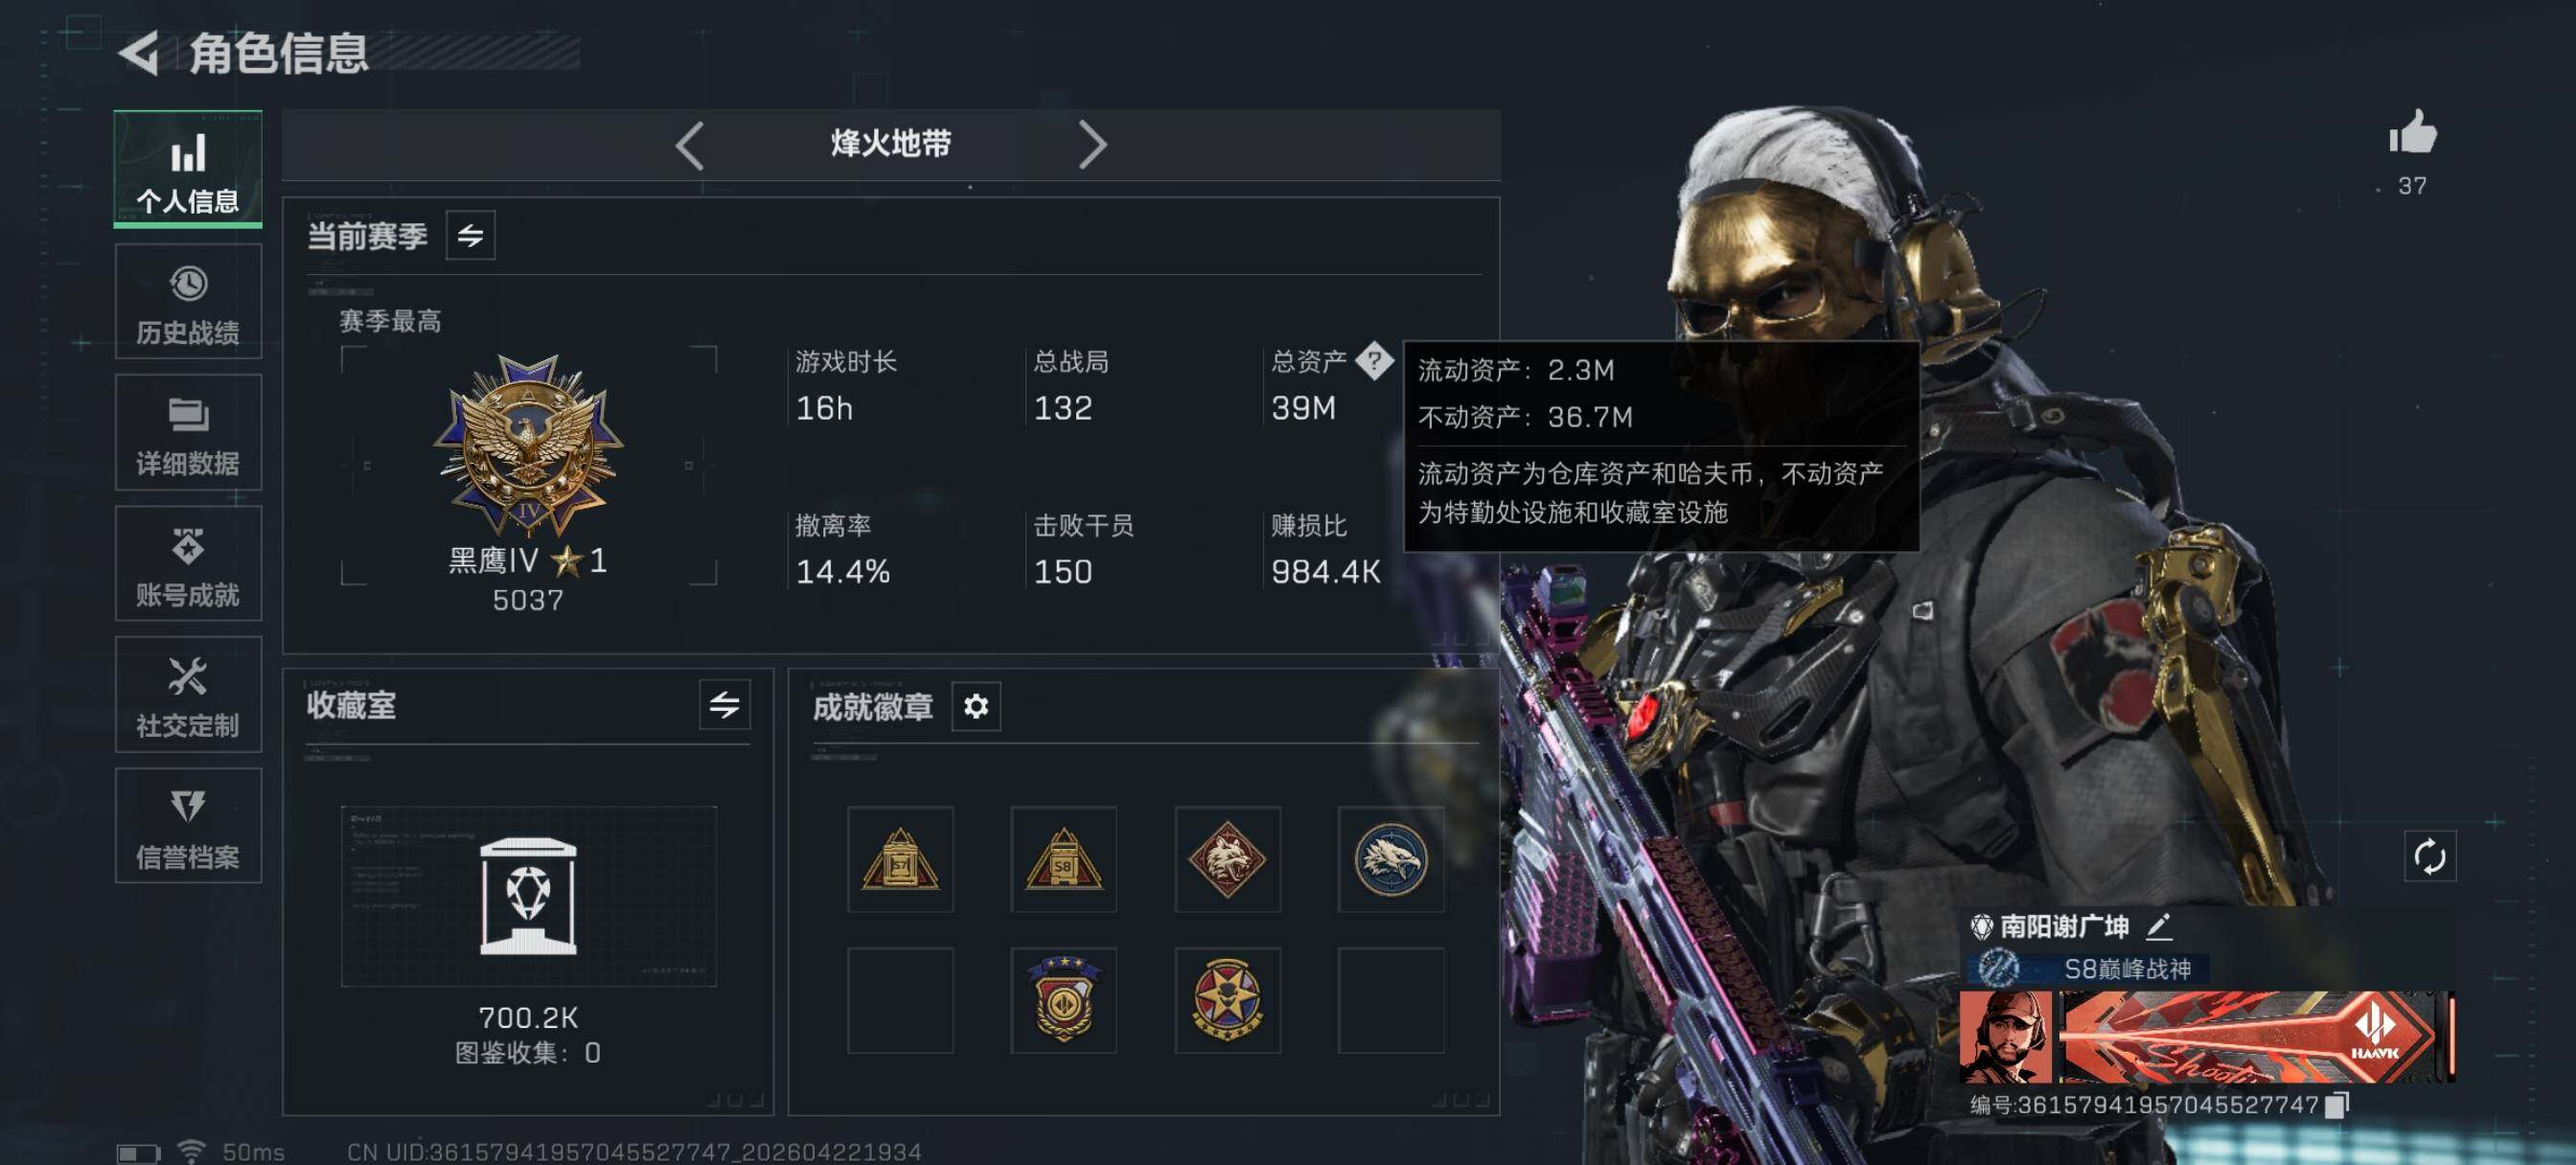The height and width of the screenshot is (1165, 2576).
Task: Toggle the 当前赛季 season switch button
Action: pyautogui.click(x=470, y=236)
